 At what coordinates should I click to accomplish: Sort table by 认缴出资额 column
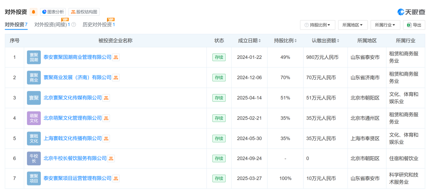click(326, 41)
